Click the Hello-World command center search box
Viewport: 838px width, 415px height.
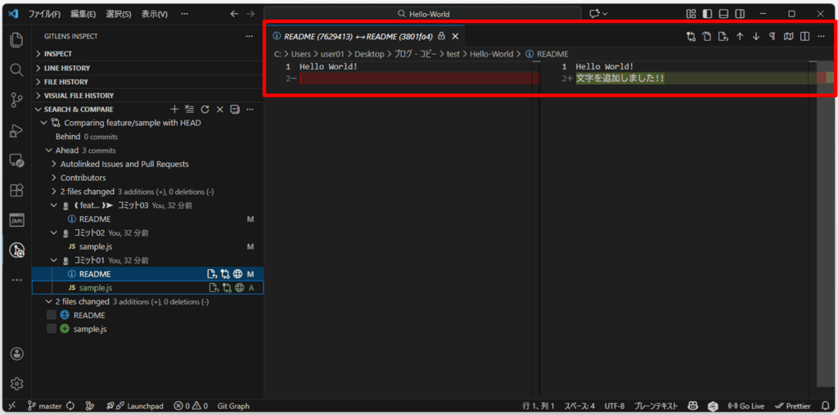click(x=422, y=14)
